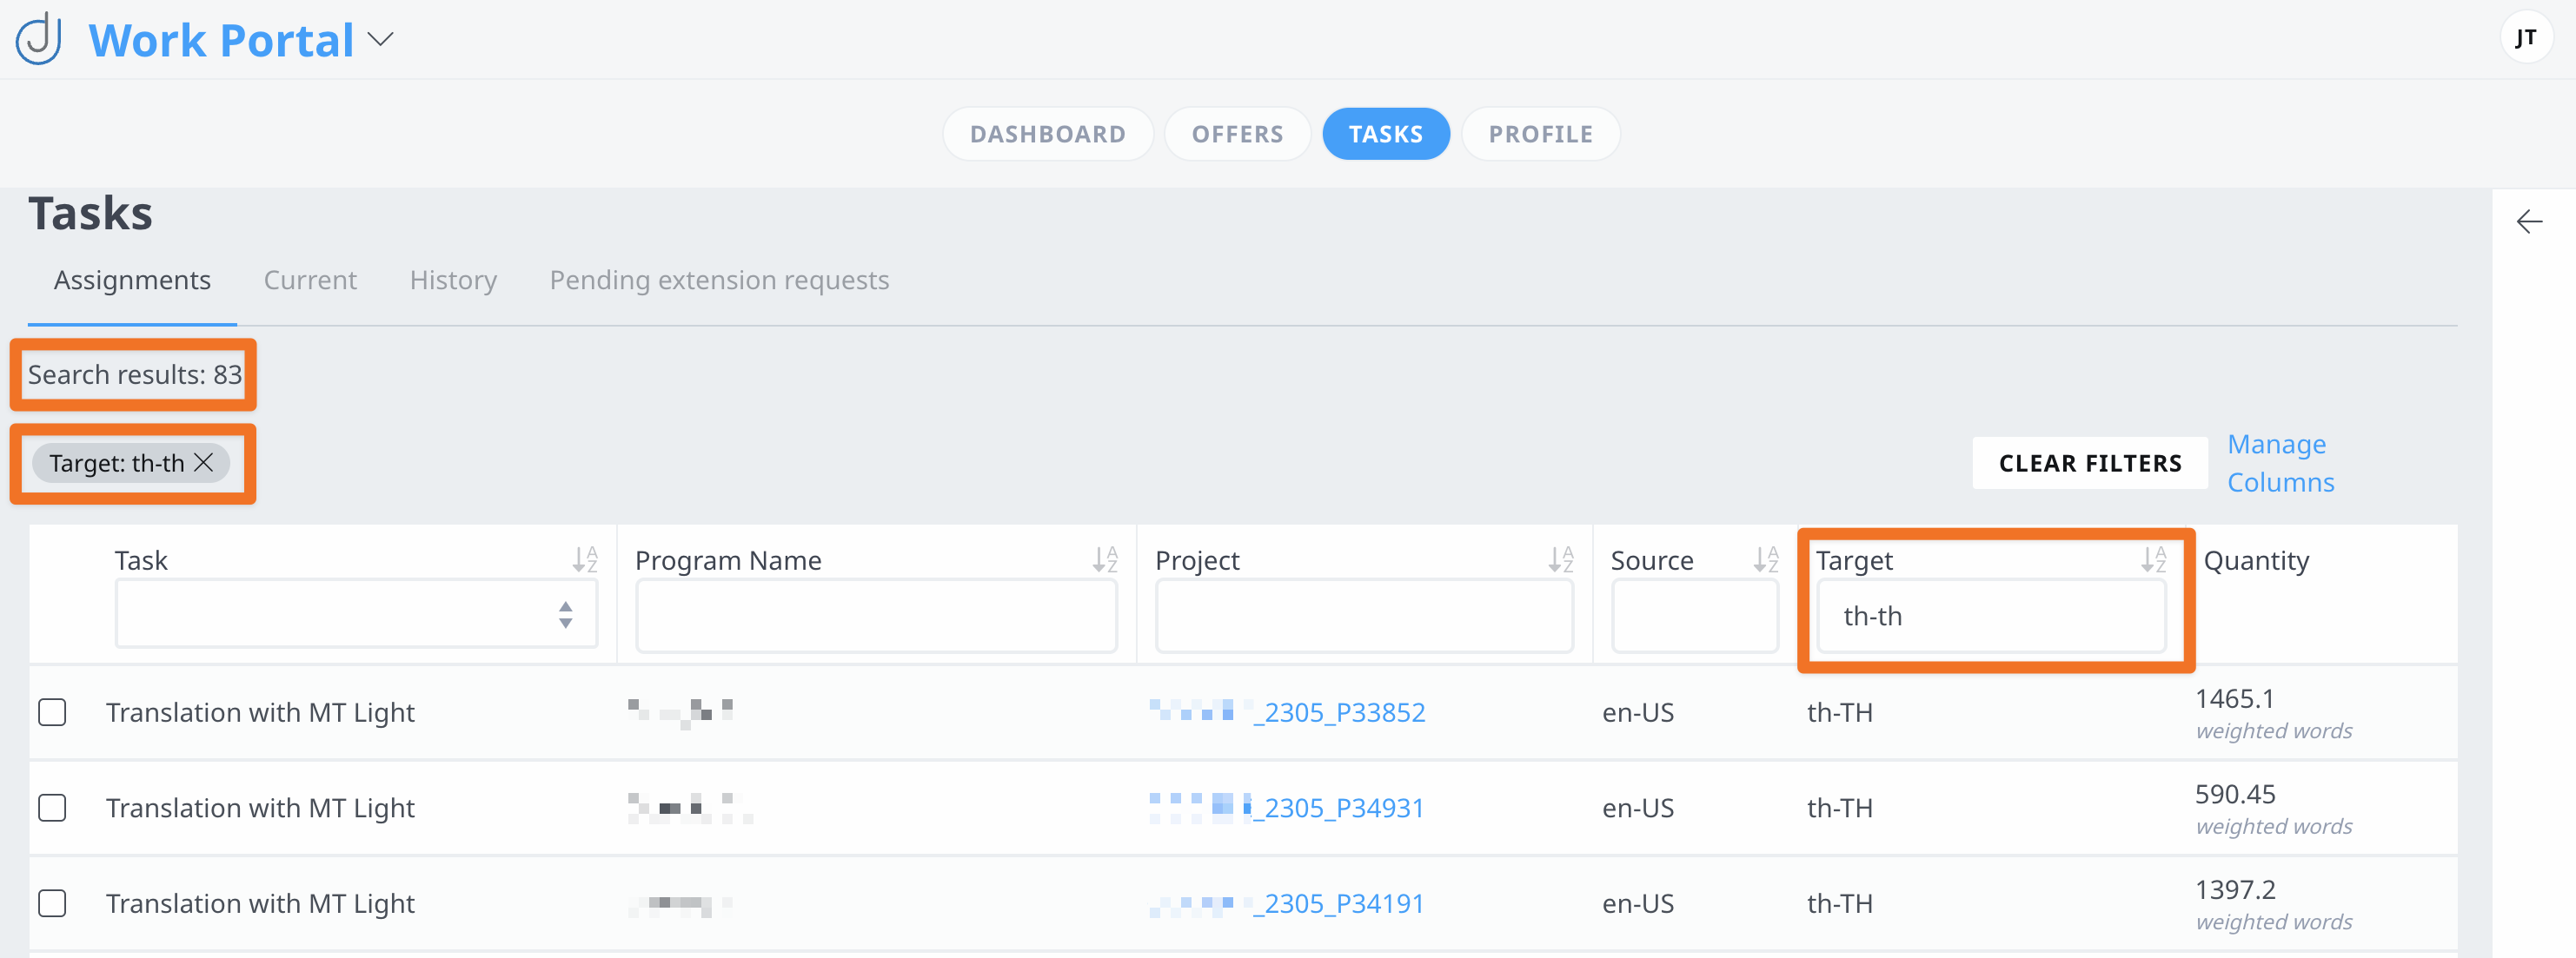Click the Target filter input field
This screenshot has width=2576, height=958.
pos(1990,617)
